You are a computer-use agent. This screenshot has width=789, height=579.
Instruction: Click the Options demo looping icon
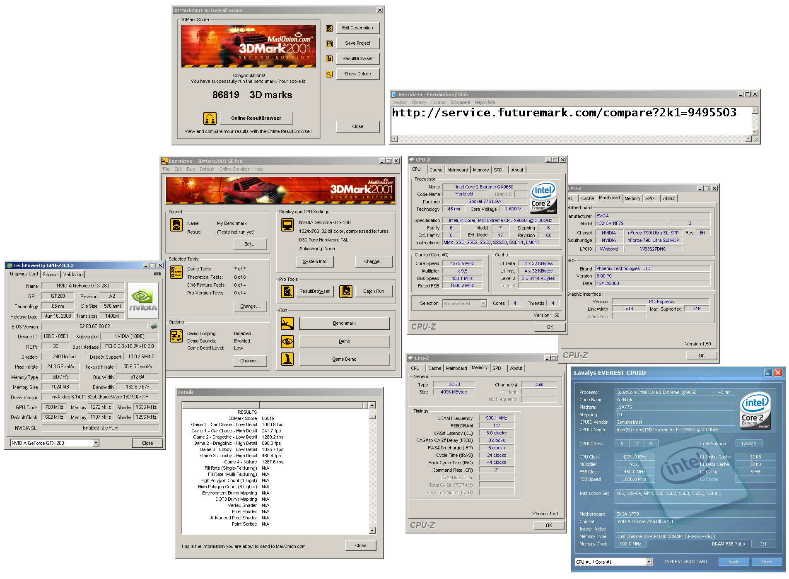coord(176,336)
